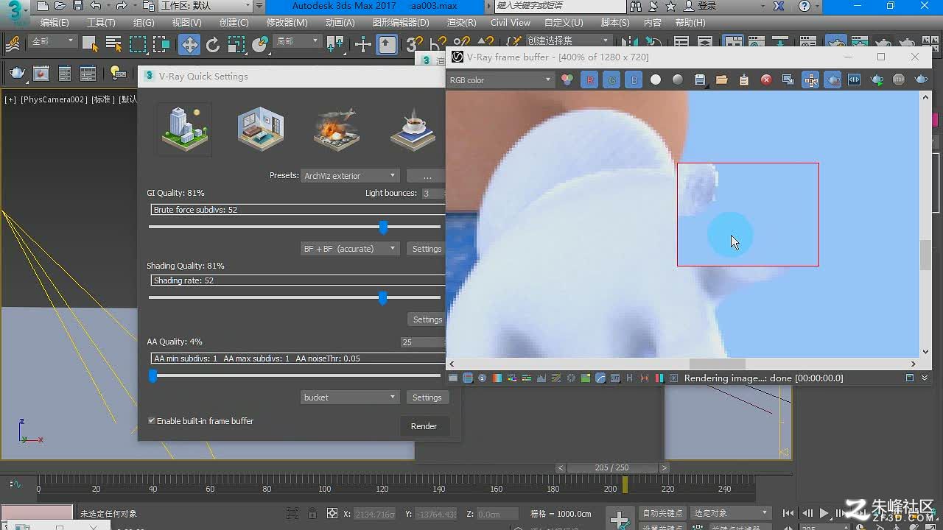Expand the selection filter dropdown on main toolbar
943x530 pixels.
[53, 42]
